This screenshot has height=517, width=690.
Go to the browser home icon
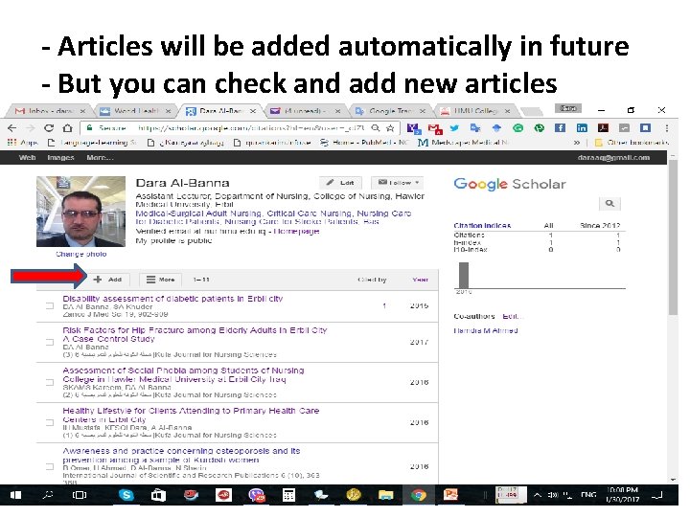click(x=67, y=128)
